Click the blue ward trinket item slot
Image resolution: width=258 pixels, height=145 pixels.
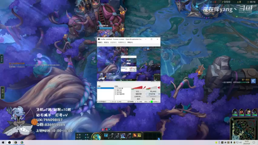coord(159,139)
